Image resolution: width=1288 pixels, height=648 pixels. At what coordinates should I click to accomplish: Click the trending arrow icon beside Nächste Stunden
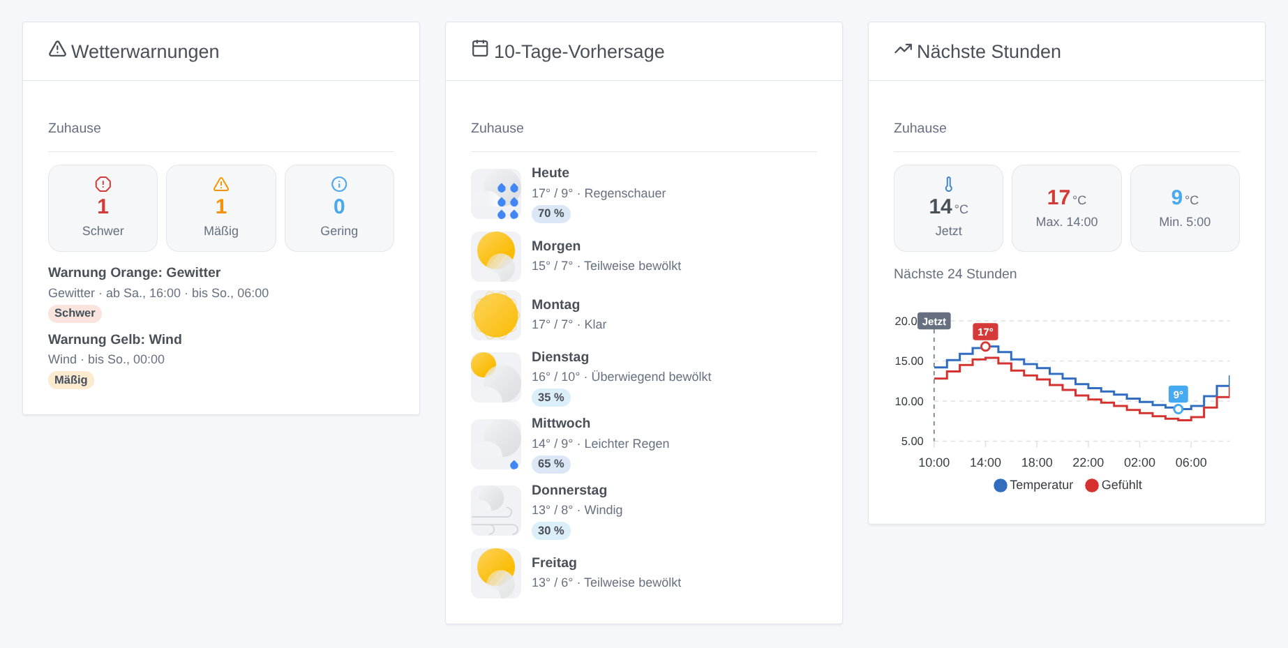[903, 49]
